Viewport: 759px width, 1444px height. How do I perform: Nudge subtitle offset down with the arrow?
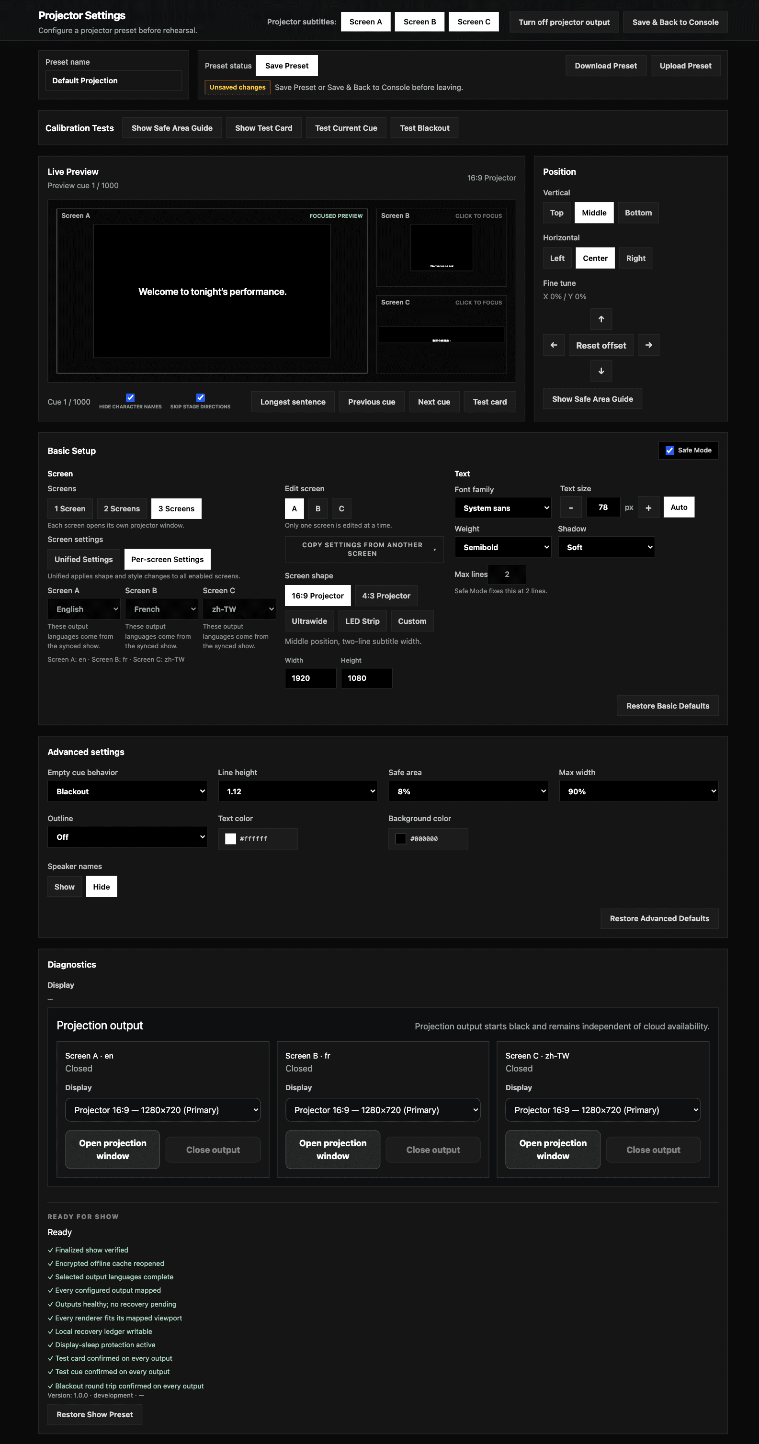(601, 371)
